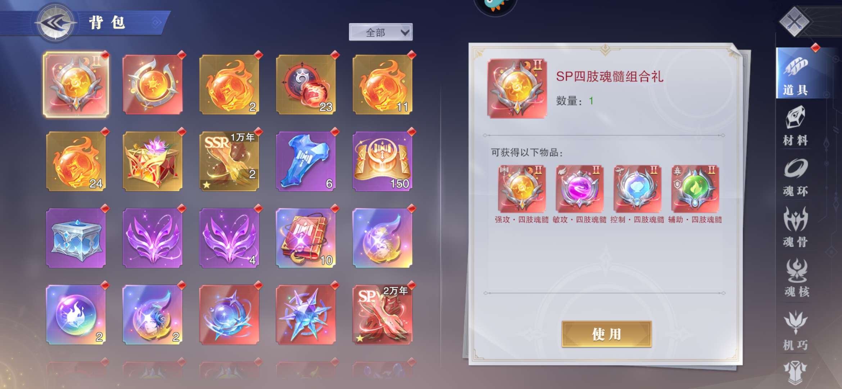Click the 强攻·四肢魂髓 reward icon

click(x=522, y=189)
